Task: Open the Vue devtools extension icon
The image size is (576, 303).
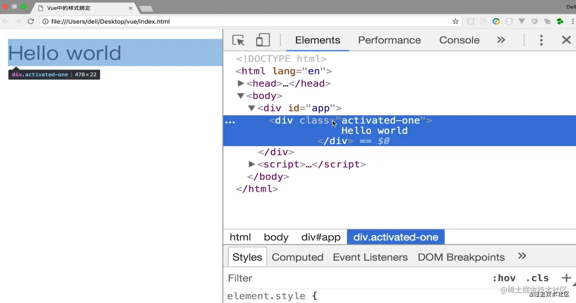Action: coord(522,21)
